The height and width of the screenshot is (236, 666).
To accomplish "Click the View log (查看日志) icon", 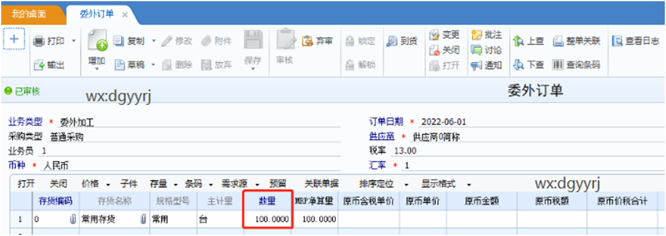I will click(x=617, y=41).
